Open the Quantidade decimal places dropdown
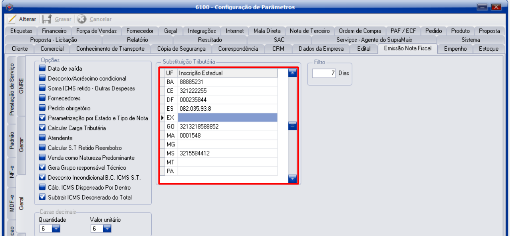The image size is (510, 236). coord(56,228)
